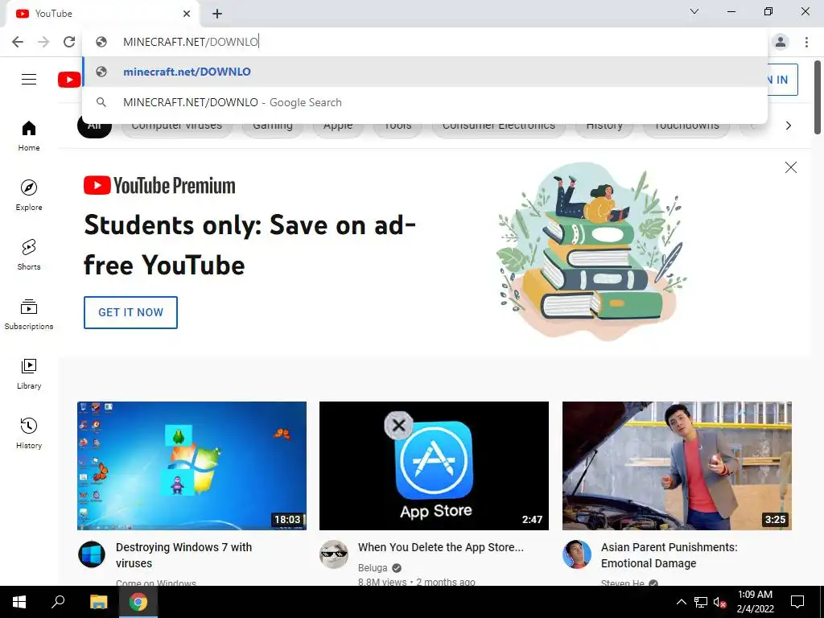Open the When You Delete the App Store title

pyautogui.click(x=441, y=547)
